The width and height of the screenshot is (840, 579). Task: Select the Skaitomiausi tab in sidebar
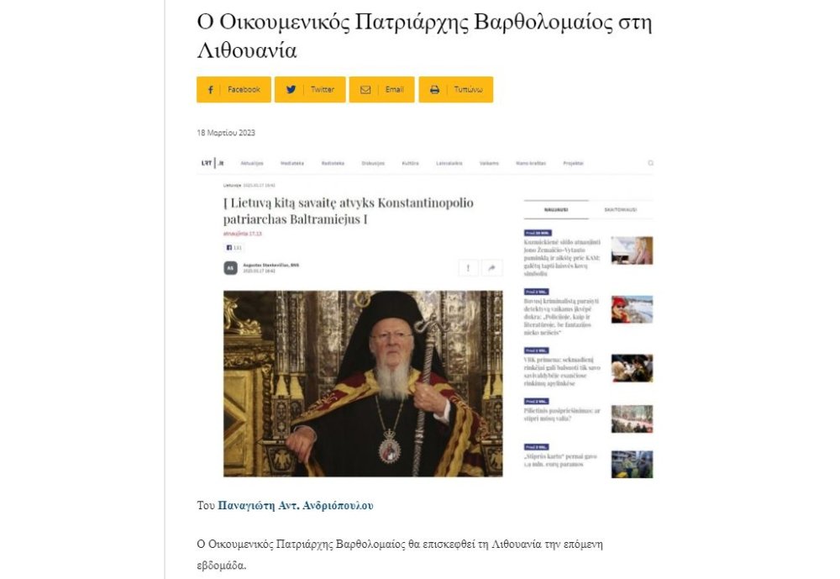tap(621, 209)
